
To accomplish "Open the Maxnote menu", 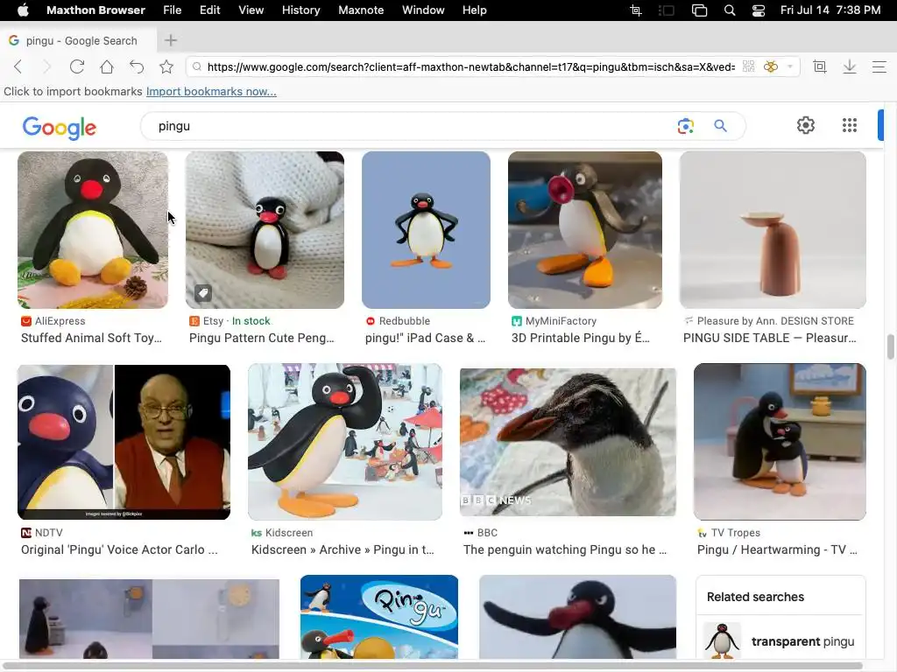I will (x=361, y=10).
